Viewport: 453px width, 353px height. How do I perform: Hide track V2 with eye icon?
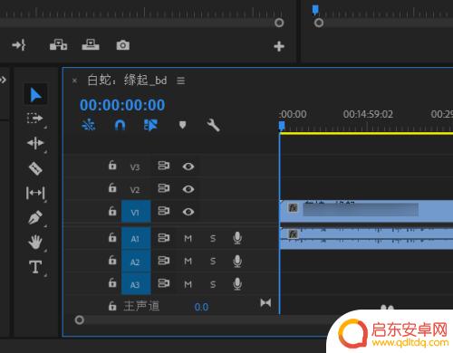tap(188, 189)
